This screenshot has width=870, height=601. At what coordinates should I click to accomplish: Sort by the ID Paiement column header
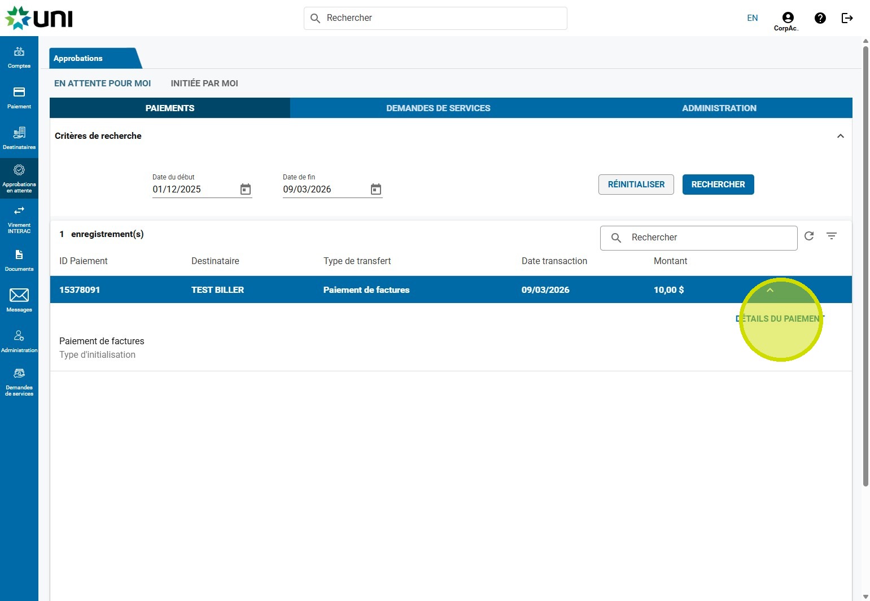[x=84, y=261]
